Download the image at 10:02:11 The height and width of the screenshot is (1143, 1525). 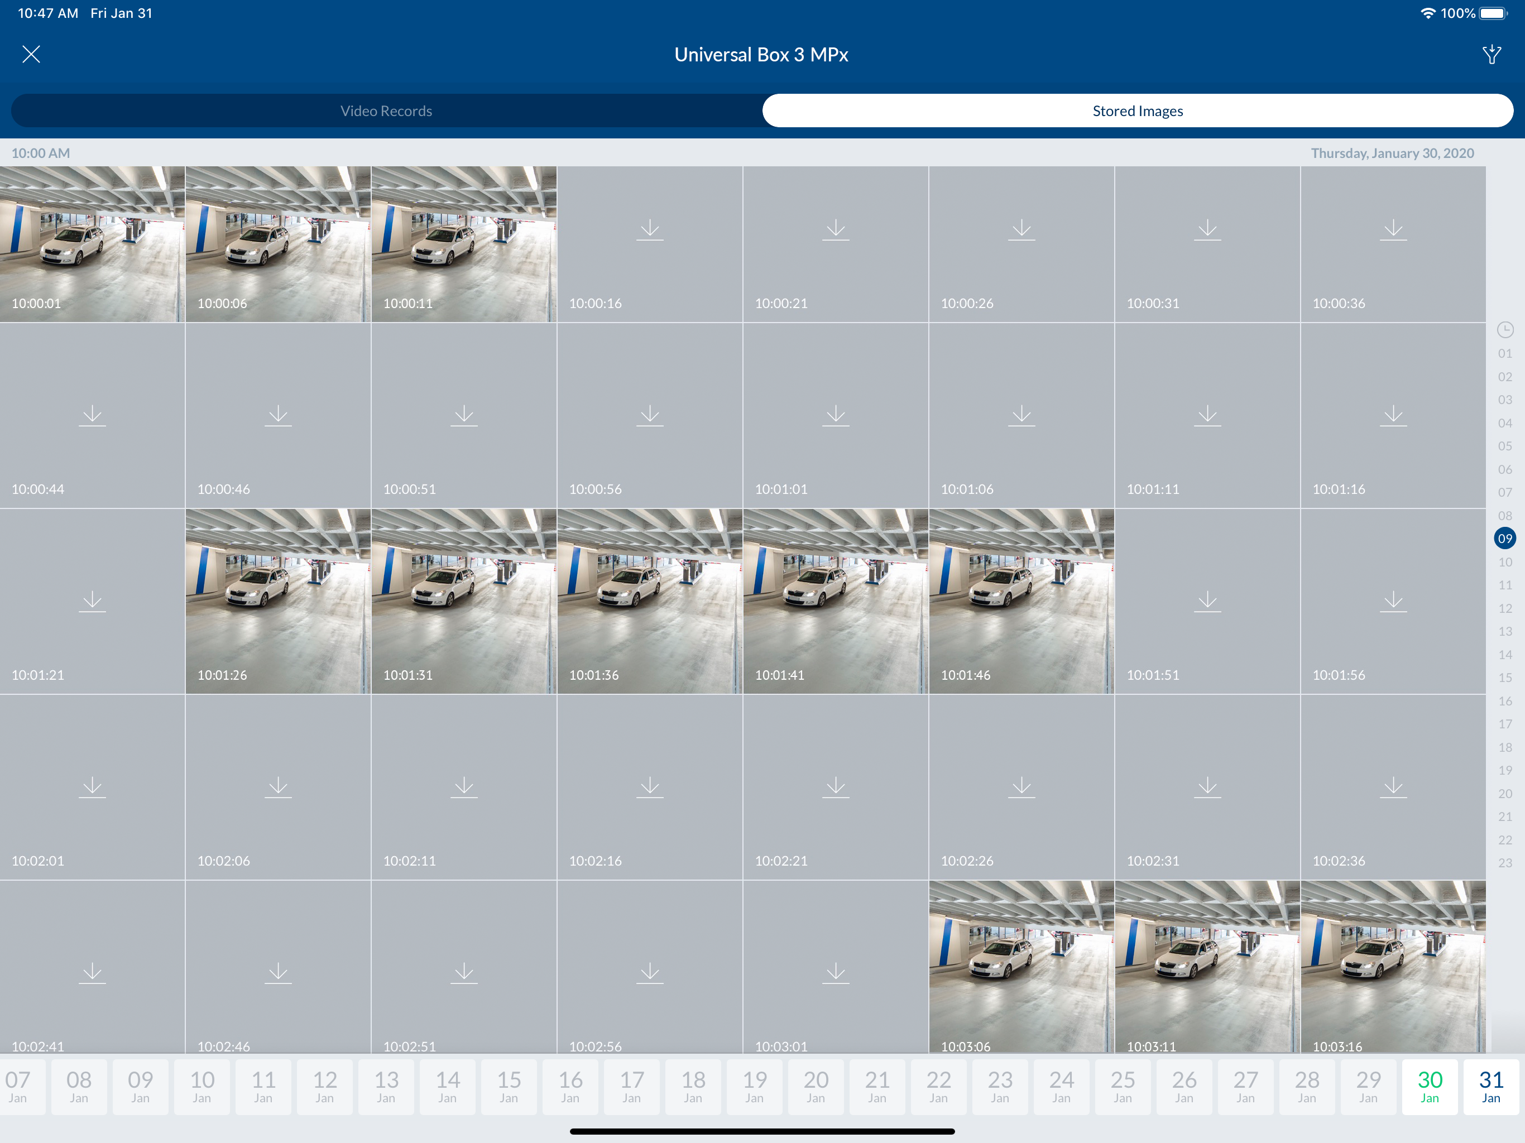click(x=464, y=787)
